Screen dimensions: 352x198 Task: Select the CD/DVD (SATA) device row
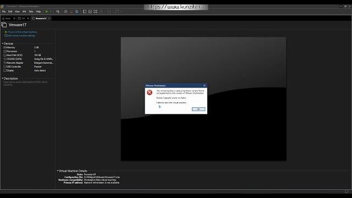28,59
